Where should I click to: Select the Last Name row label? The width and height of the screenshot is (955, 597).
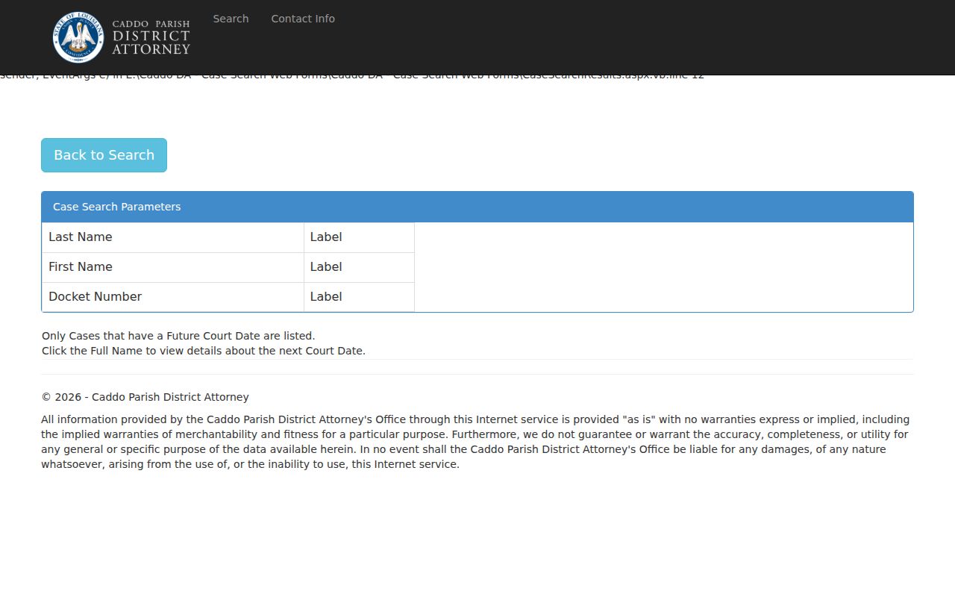pos(81,237)
